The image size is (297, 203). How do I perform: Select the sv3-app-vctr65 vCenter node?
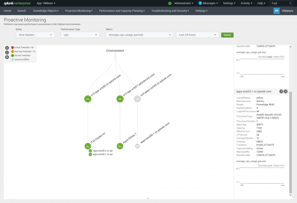(88, 99)
